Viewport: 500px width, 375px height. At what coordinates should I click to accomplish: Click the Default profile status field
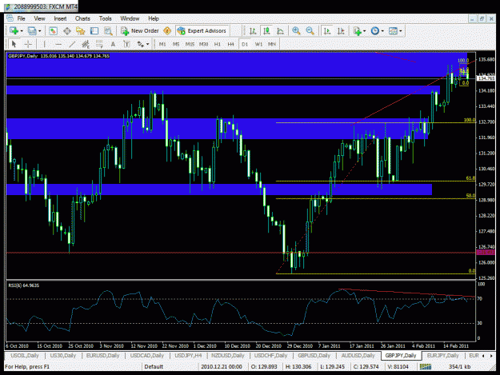click(x=170, y=367)
